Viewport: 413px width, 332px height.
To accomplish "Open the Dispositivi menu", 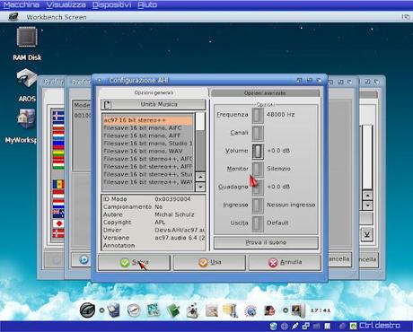I will [111, 4].
